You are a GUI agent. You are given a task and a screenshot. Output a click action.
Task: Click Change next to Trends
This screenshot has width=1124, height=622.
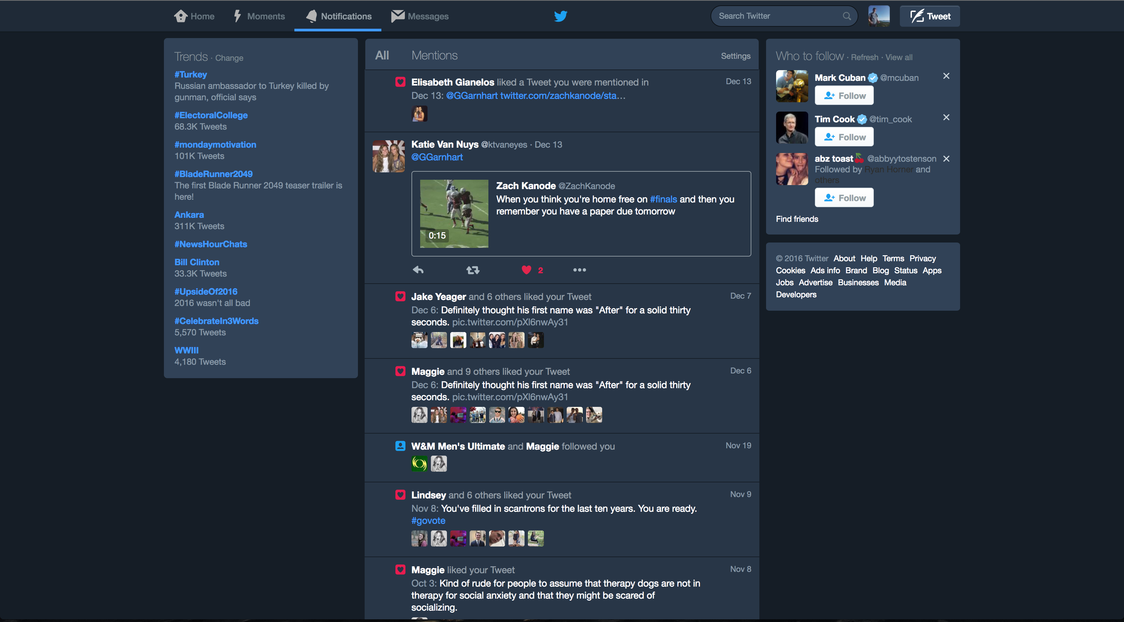pos(229,58)
